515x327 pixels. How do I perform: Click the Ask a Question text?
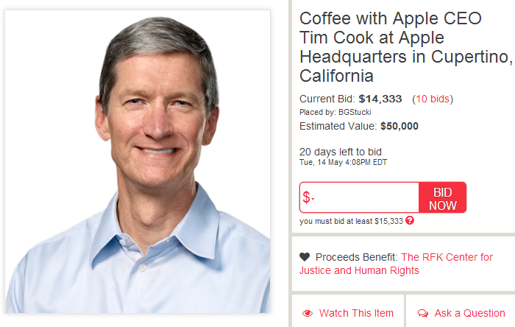coord(469,313)
